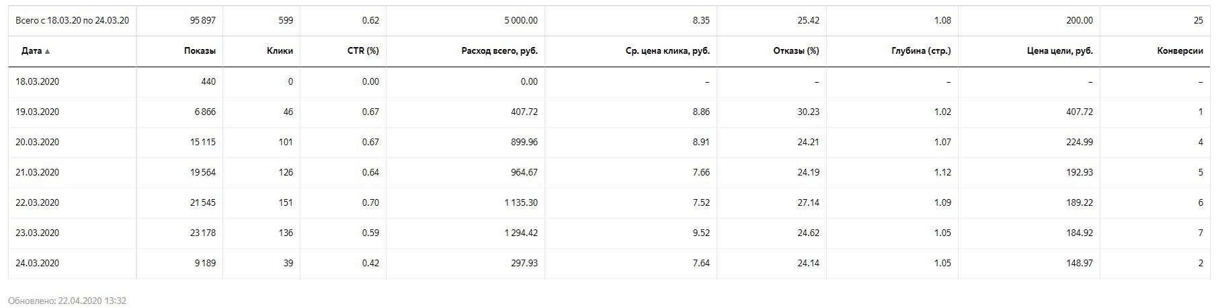
Task: Click the Обновлено timestamp text
Action: point(67,301)
